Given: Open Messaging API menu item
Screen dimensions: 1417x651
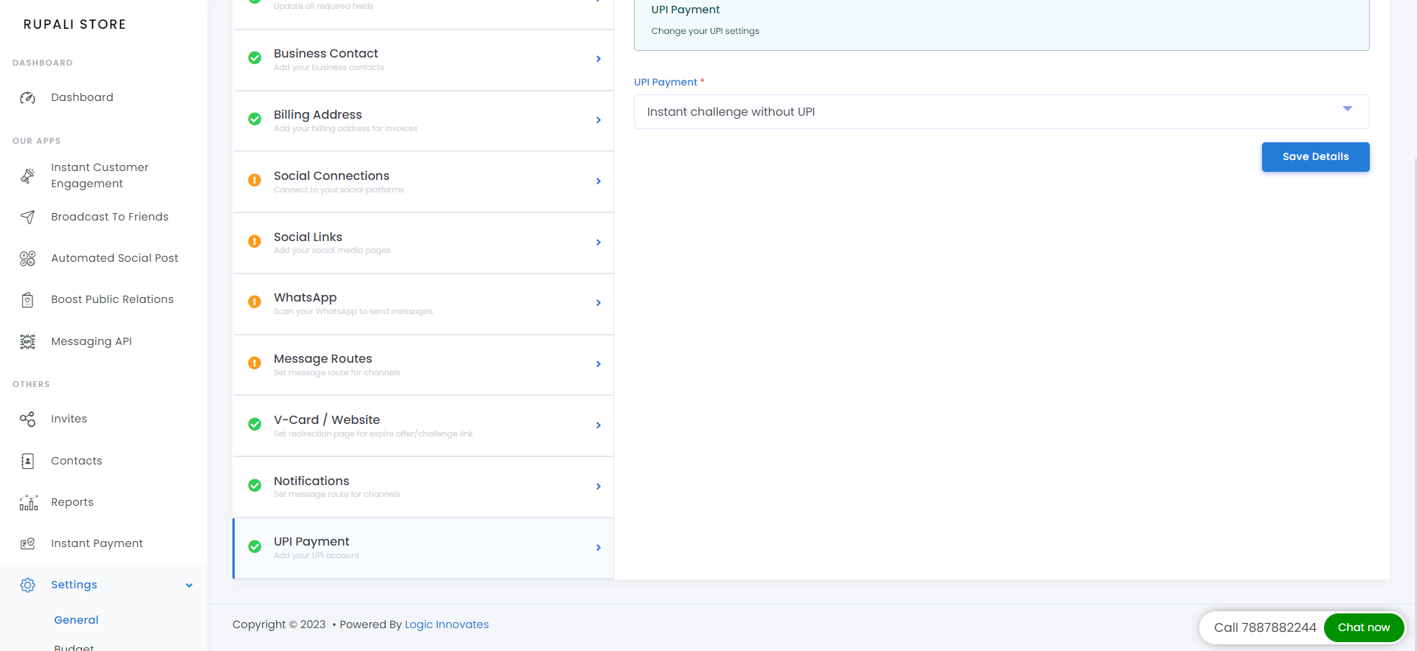Looking at the screenshot, I should pyautogui.click(x=92, y=341).
